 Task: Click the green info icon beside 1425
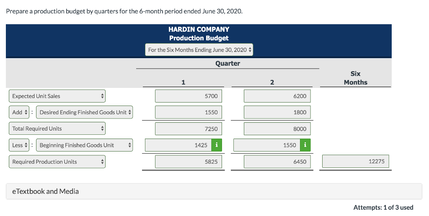(x=217, y=145)
